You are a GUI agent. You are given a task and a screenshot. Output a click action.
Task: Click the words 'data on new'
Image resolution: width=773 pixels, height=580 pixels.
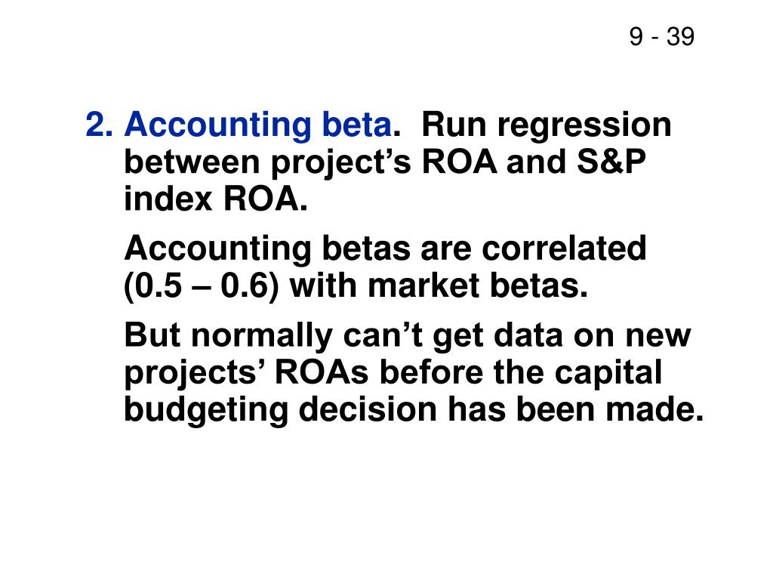[592, 335]
